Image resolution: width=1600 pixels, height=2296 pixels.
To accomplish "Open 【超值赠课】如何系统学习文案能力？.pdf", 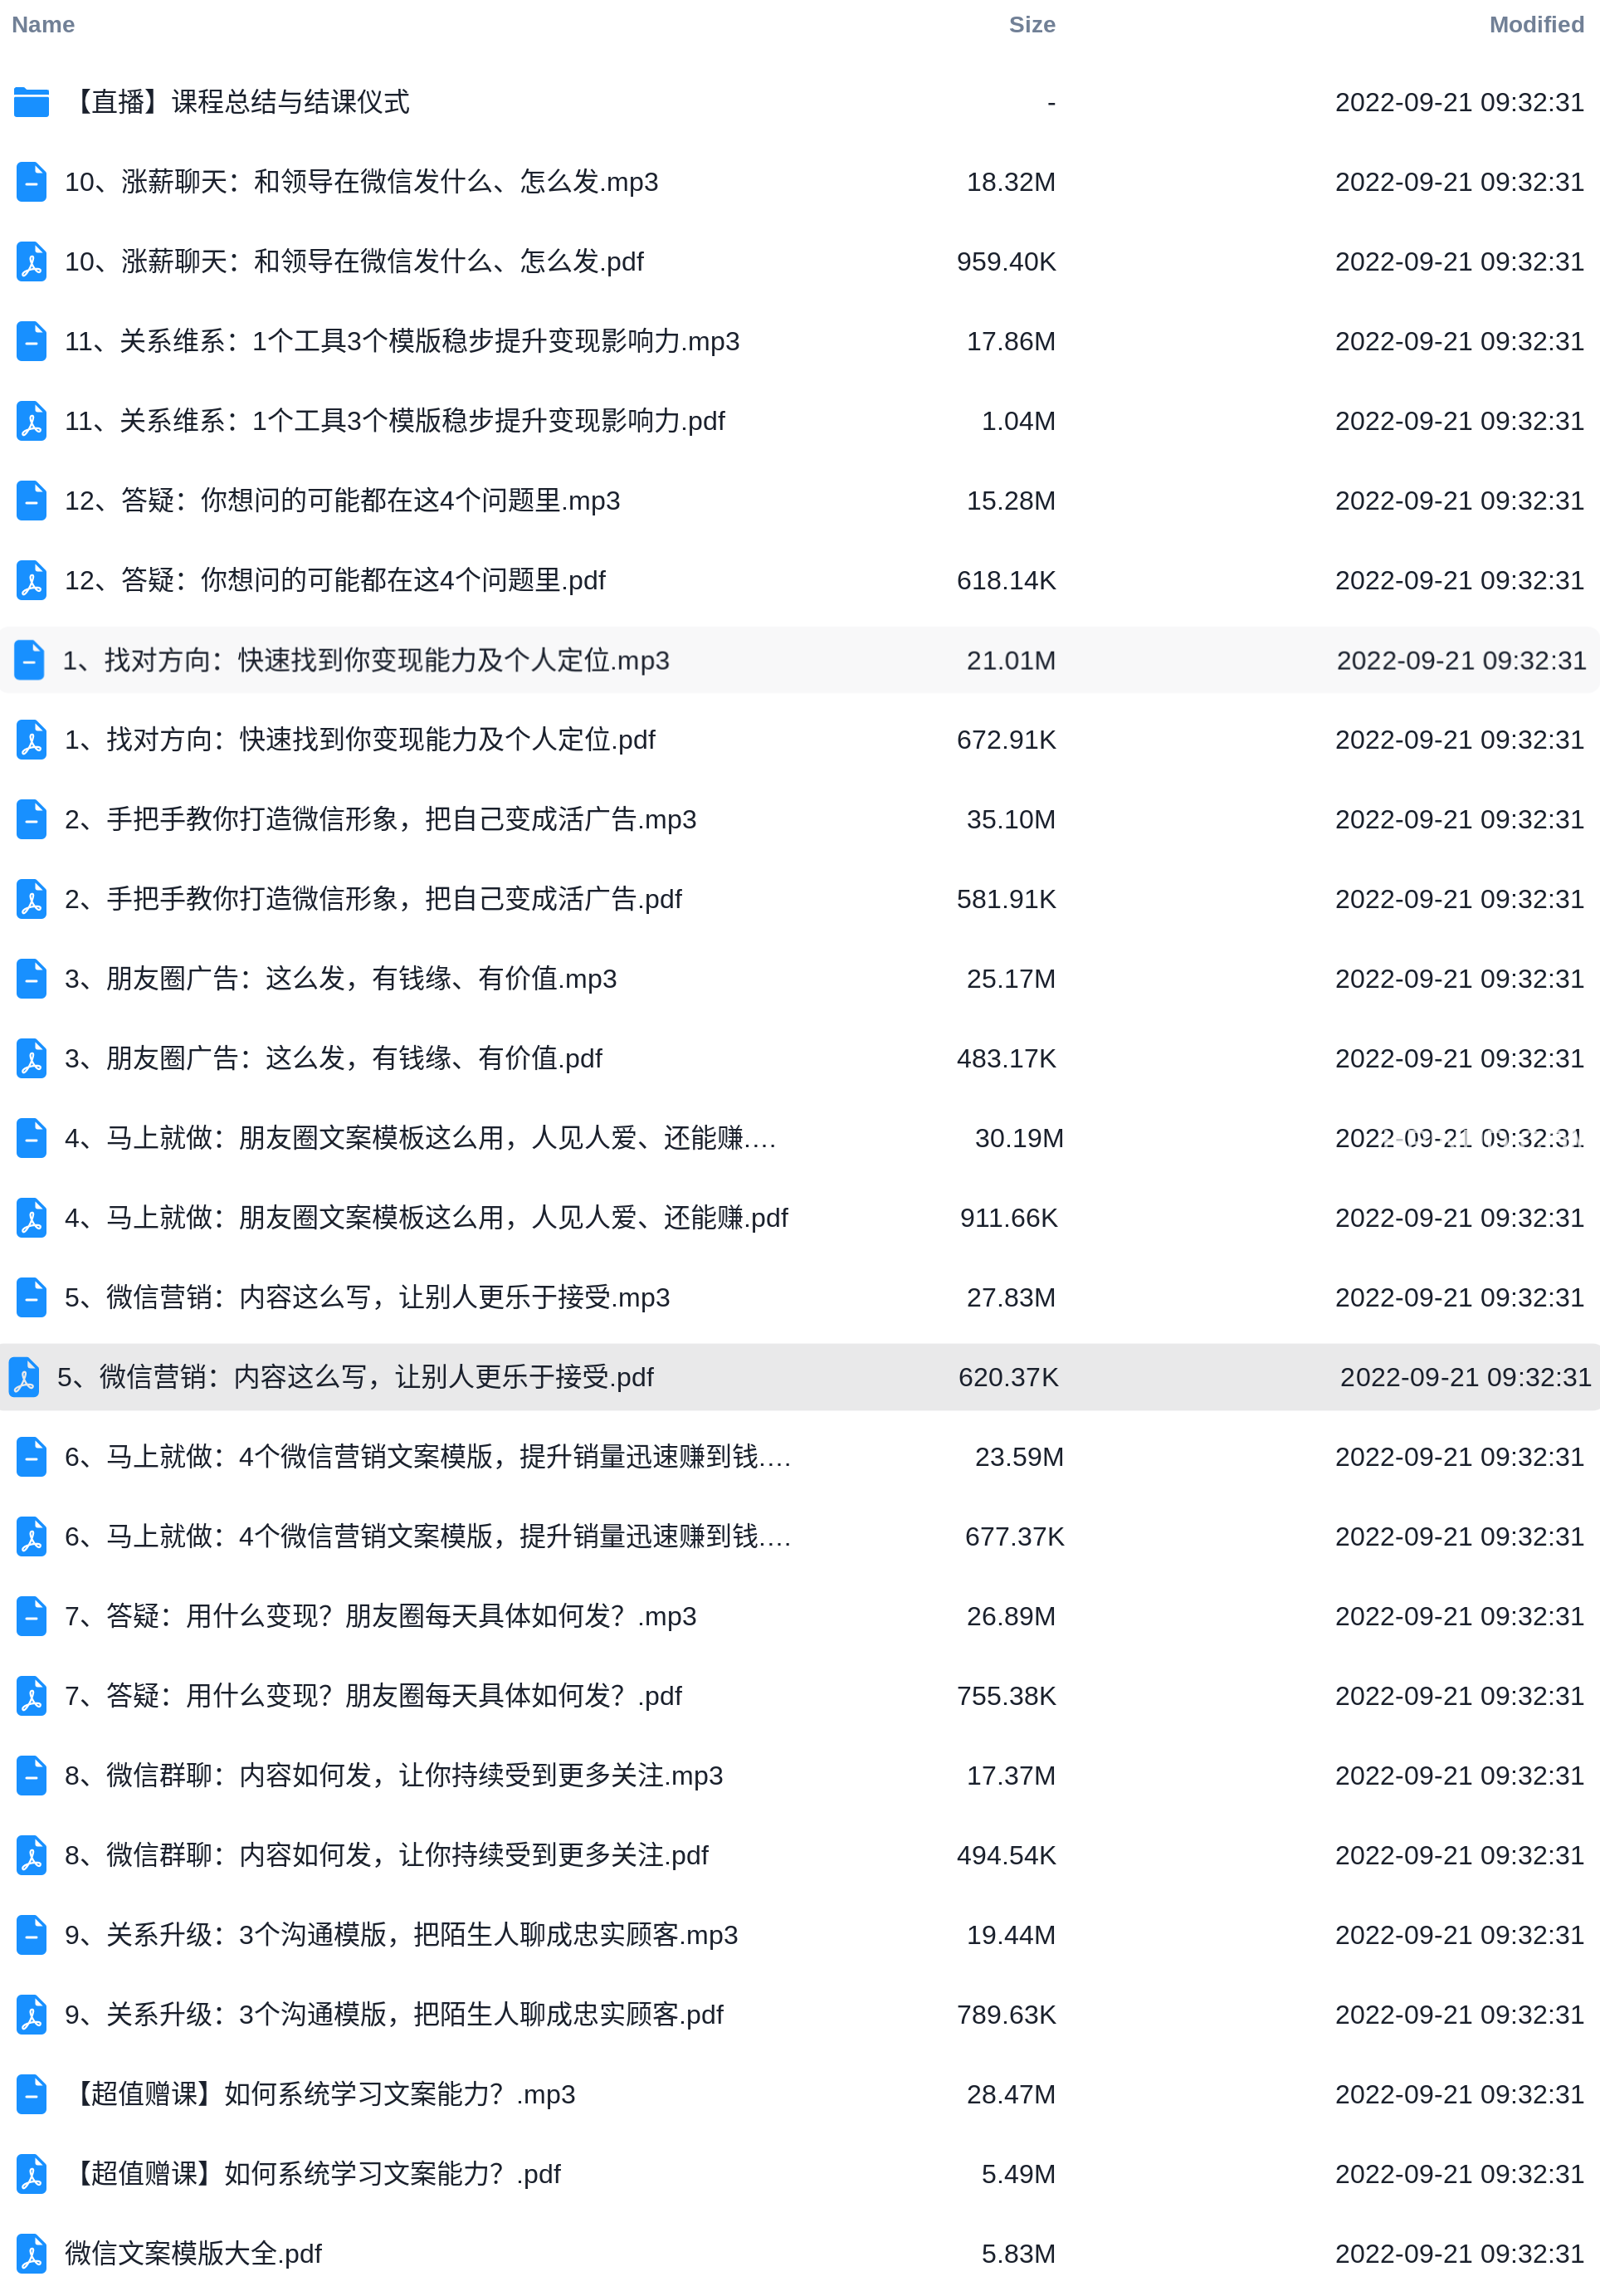I will point(314,2174).
